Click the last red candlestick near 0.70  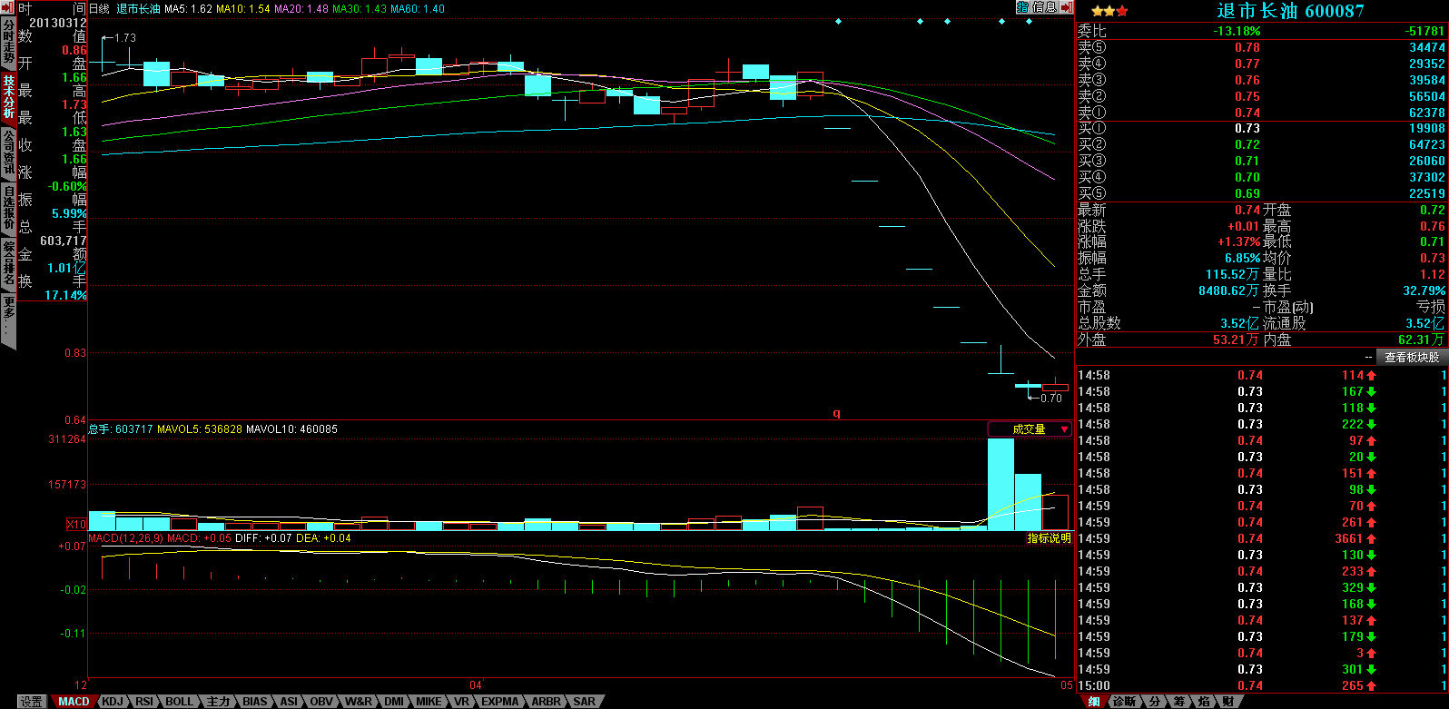1056,386
